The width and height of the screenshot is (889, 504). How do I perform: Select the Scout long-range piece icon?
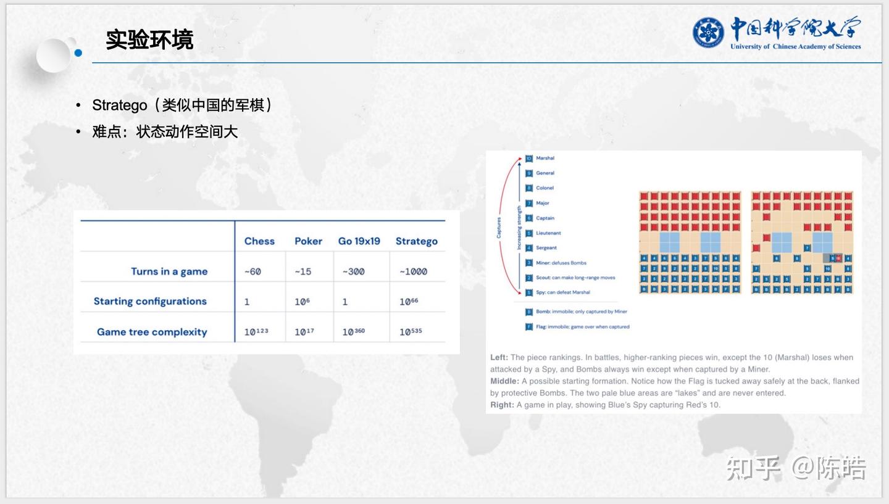529,278
